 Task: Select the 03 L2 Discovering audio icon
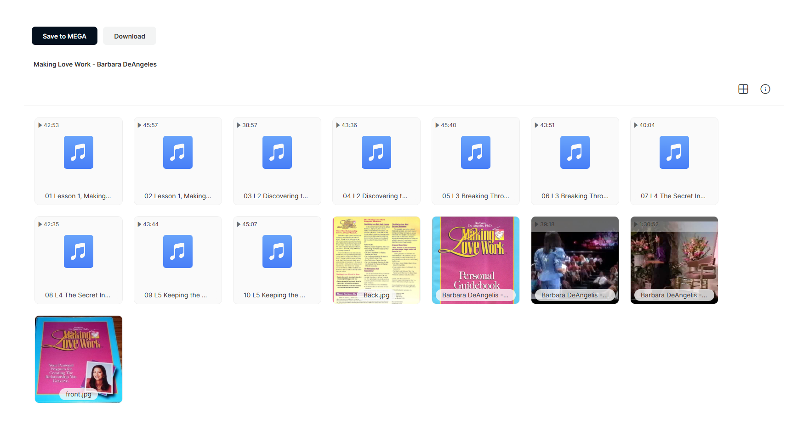coord(277,152)
